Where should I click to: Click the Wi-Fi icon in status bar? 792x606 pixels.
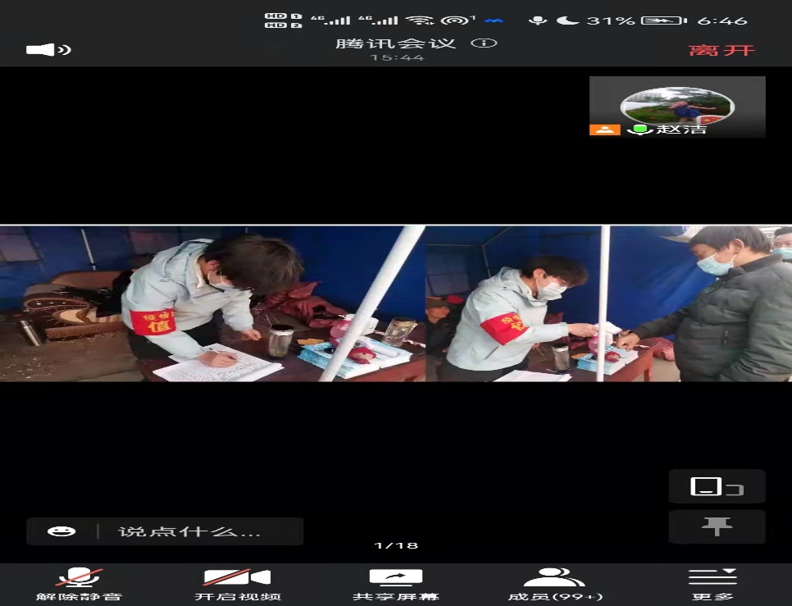(x=420, y=20)
